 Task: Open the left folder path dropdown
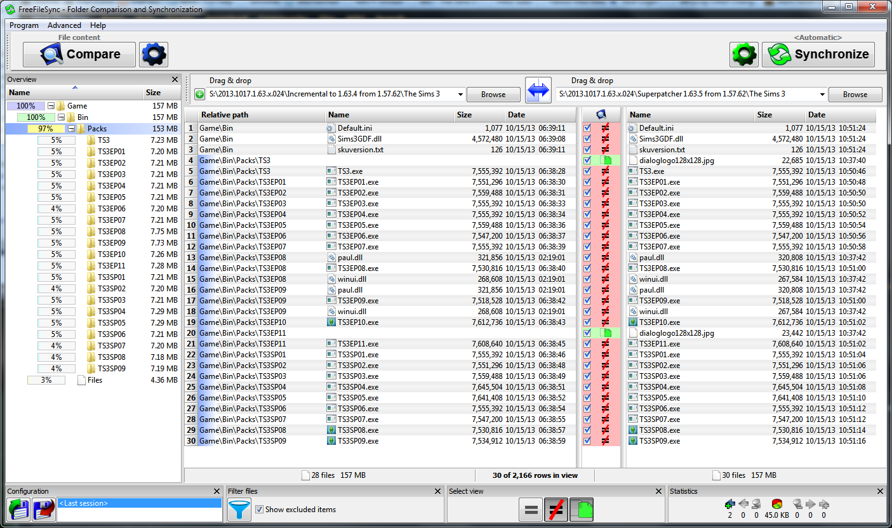tap(460, 95)
